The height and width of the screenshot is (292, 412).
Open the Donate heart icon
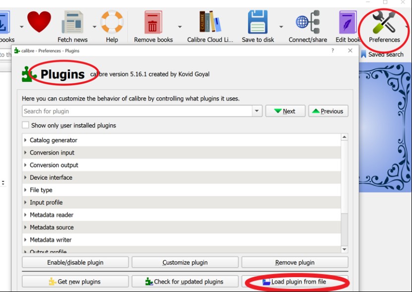[x=39, y=22]
